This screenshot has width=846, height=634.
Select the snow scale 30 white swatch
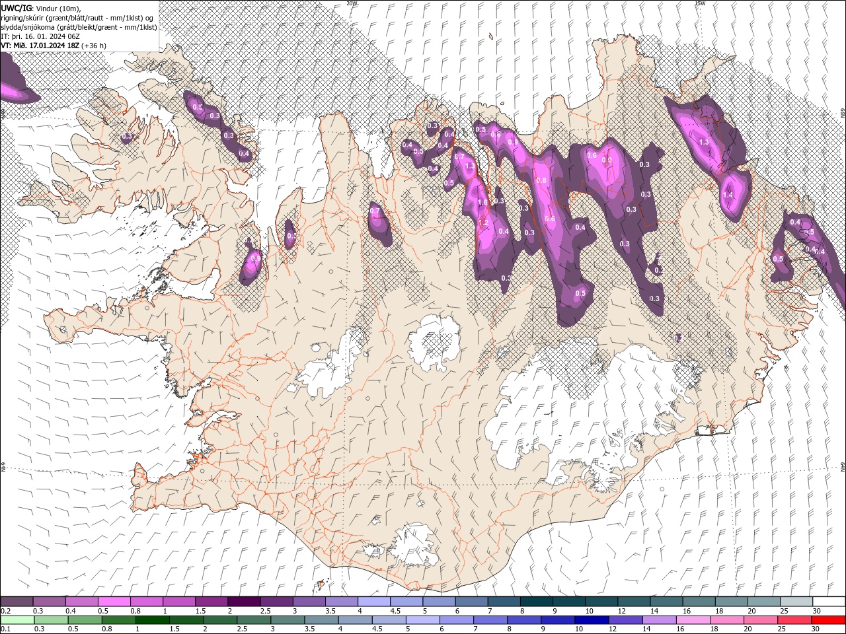click(x=829, y=602)
